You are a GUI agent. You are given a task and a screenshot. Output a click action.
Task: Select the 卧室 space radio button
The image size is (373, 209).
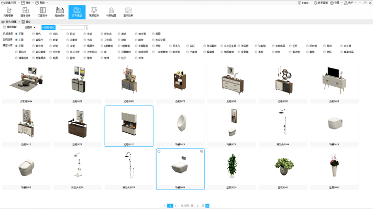[x=51, y=40]
